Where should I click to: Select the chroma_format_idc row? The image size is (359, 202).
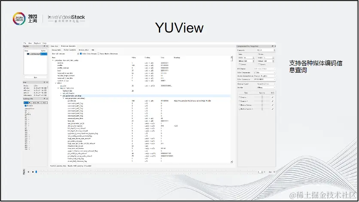141,126
